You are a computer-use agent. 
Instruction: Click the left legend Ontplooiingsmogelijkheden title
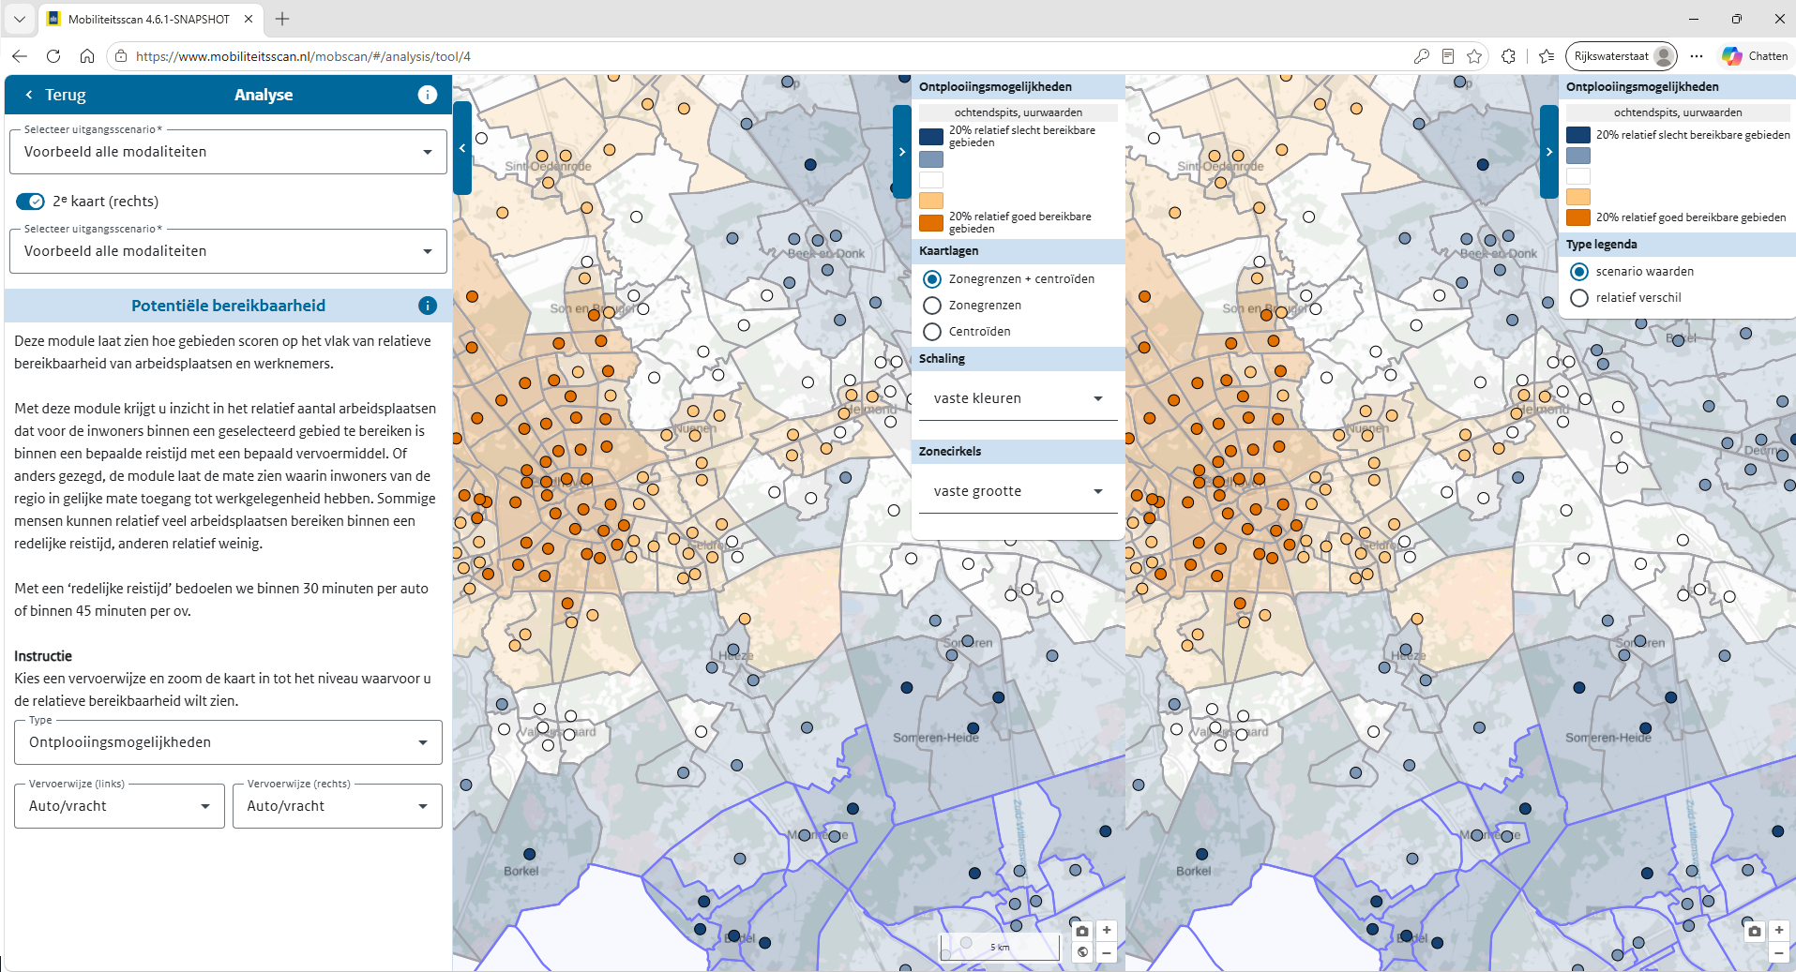(995, 87)
